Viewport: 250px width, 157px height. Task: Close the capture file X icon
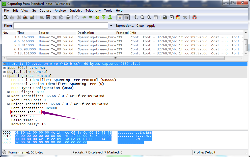coord(55,17)
